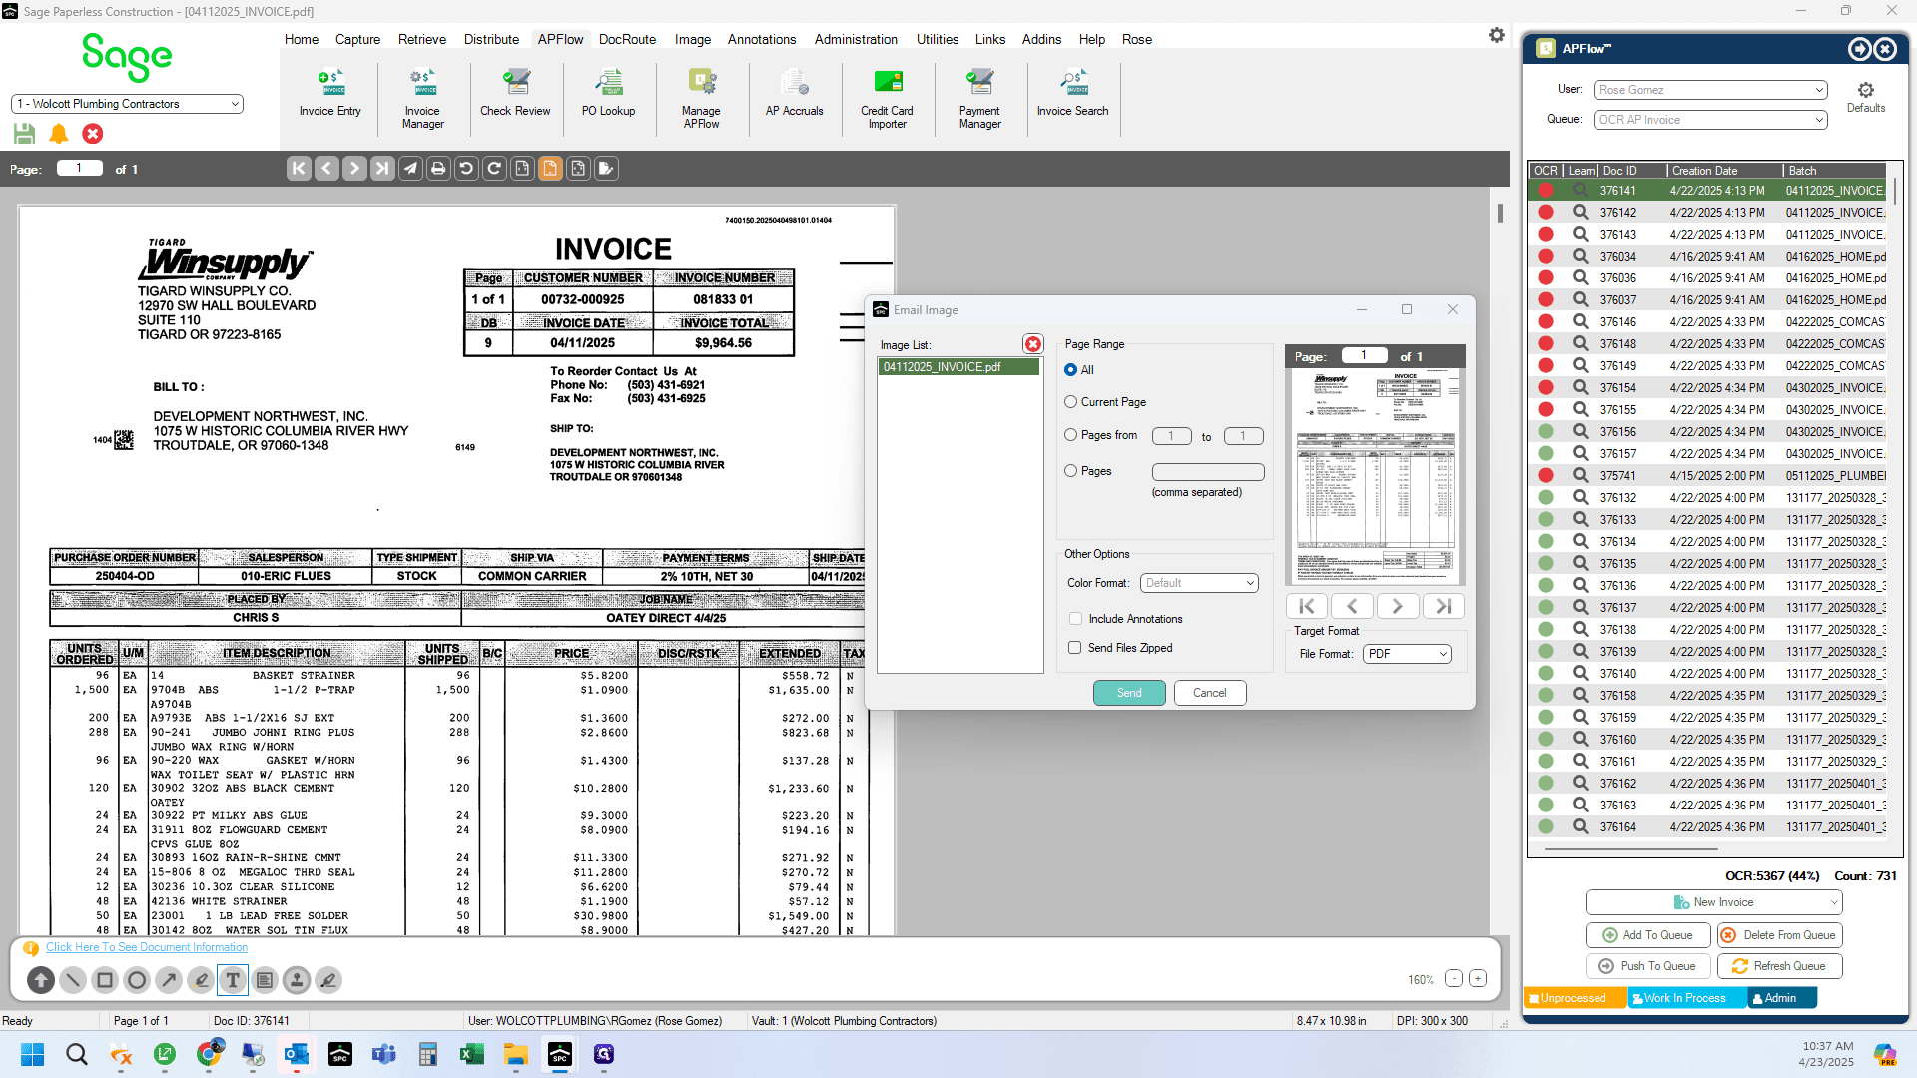1917x1078 pixels.
Task: Launch the Invoice Manager tool
Action: [x=423, y=99]
